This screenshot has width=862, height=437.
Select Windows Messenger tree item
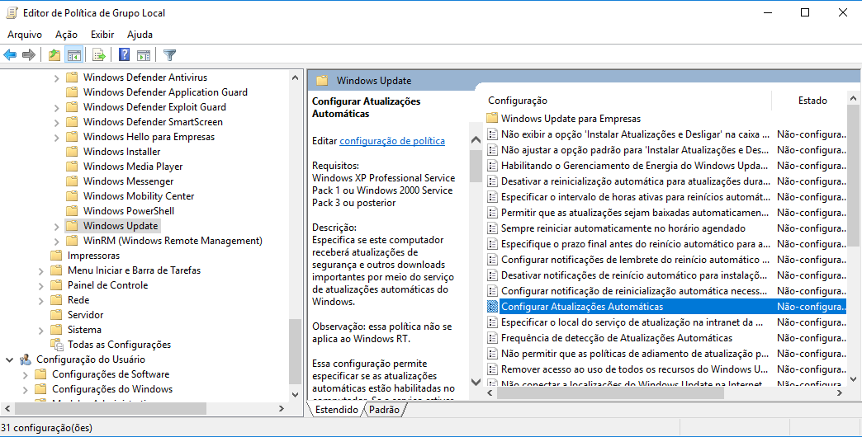coord(128,181)
